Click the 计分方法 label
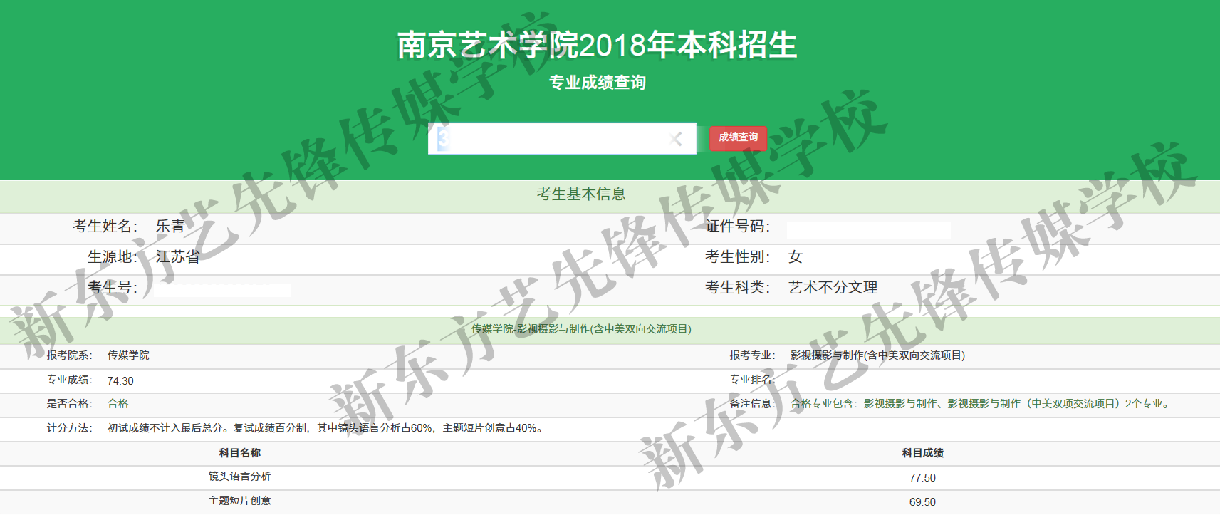Image resolution: width=1220 pixels, height=525 pixels. pos(70,428)
